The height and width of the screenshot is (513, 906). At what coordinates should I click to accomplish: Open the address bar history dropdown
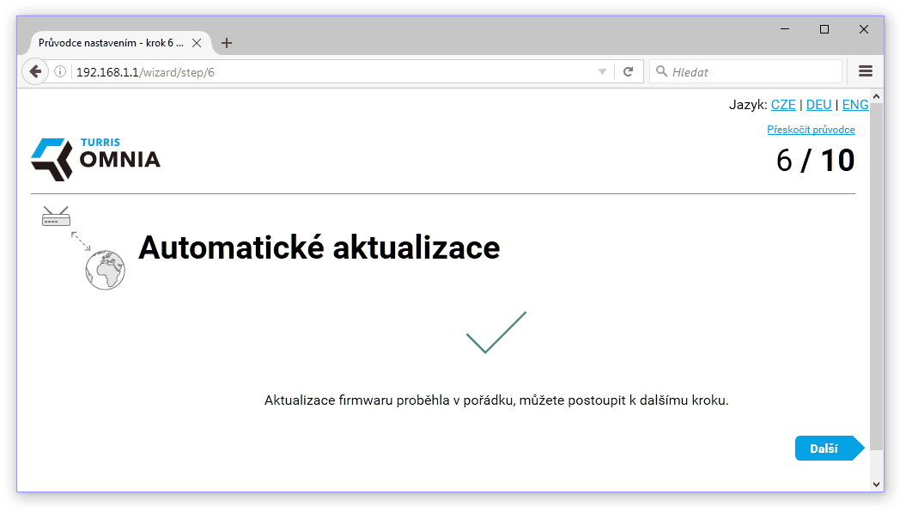click(x=602, y=71)
